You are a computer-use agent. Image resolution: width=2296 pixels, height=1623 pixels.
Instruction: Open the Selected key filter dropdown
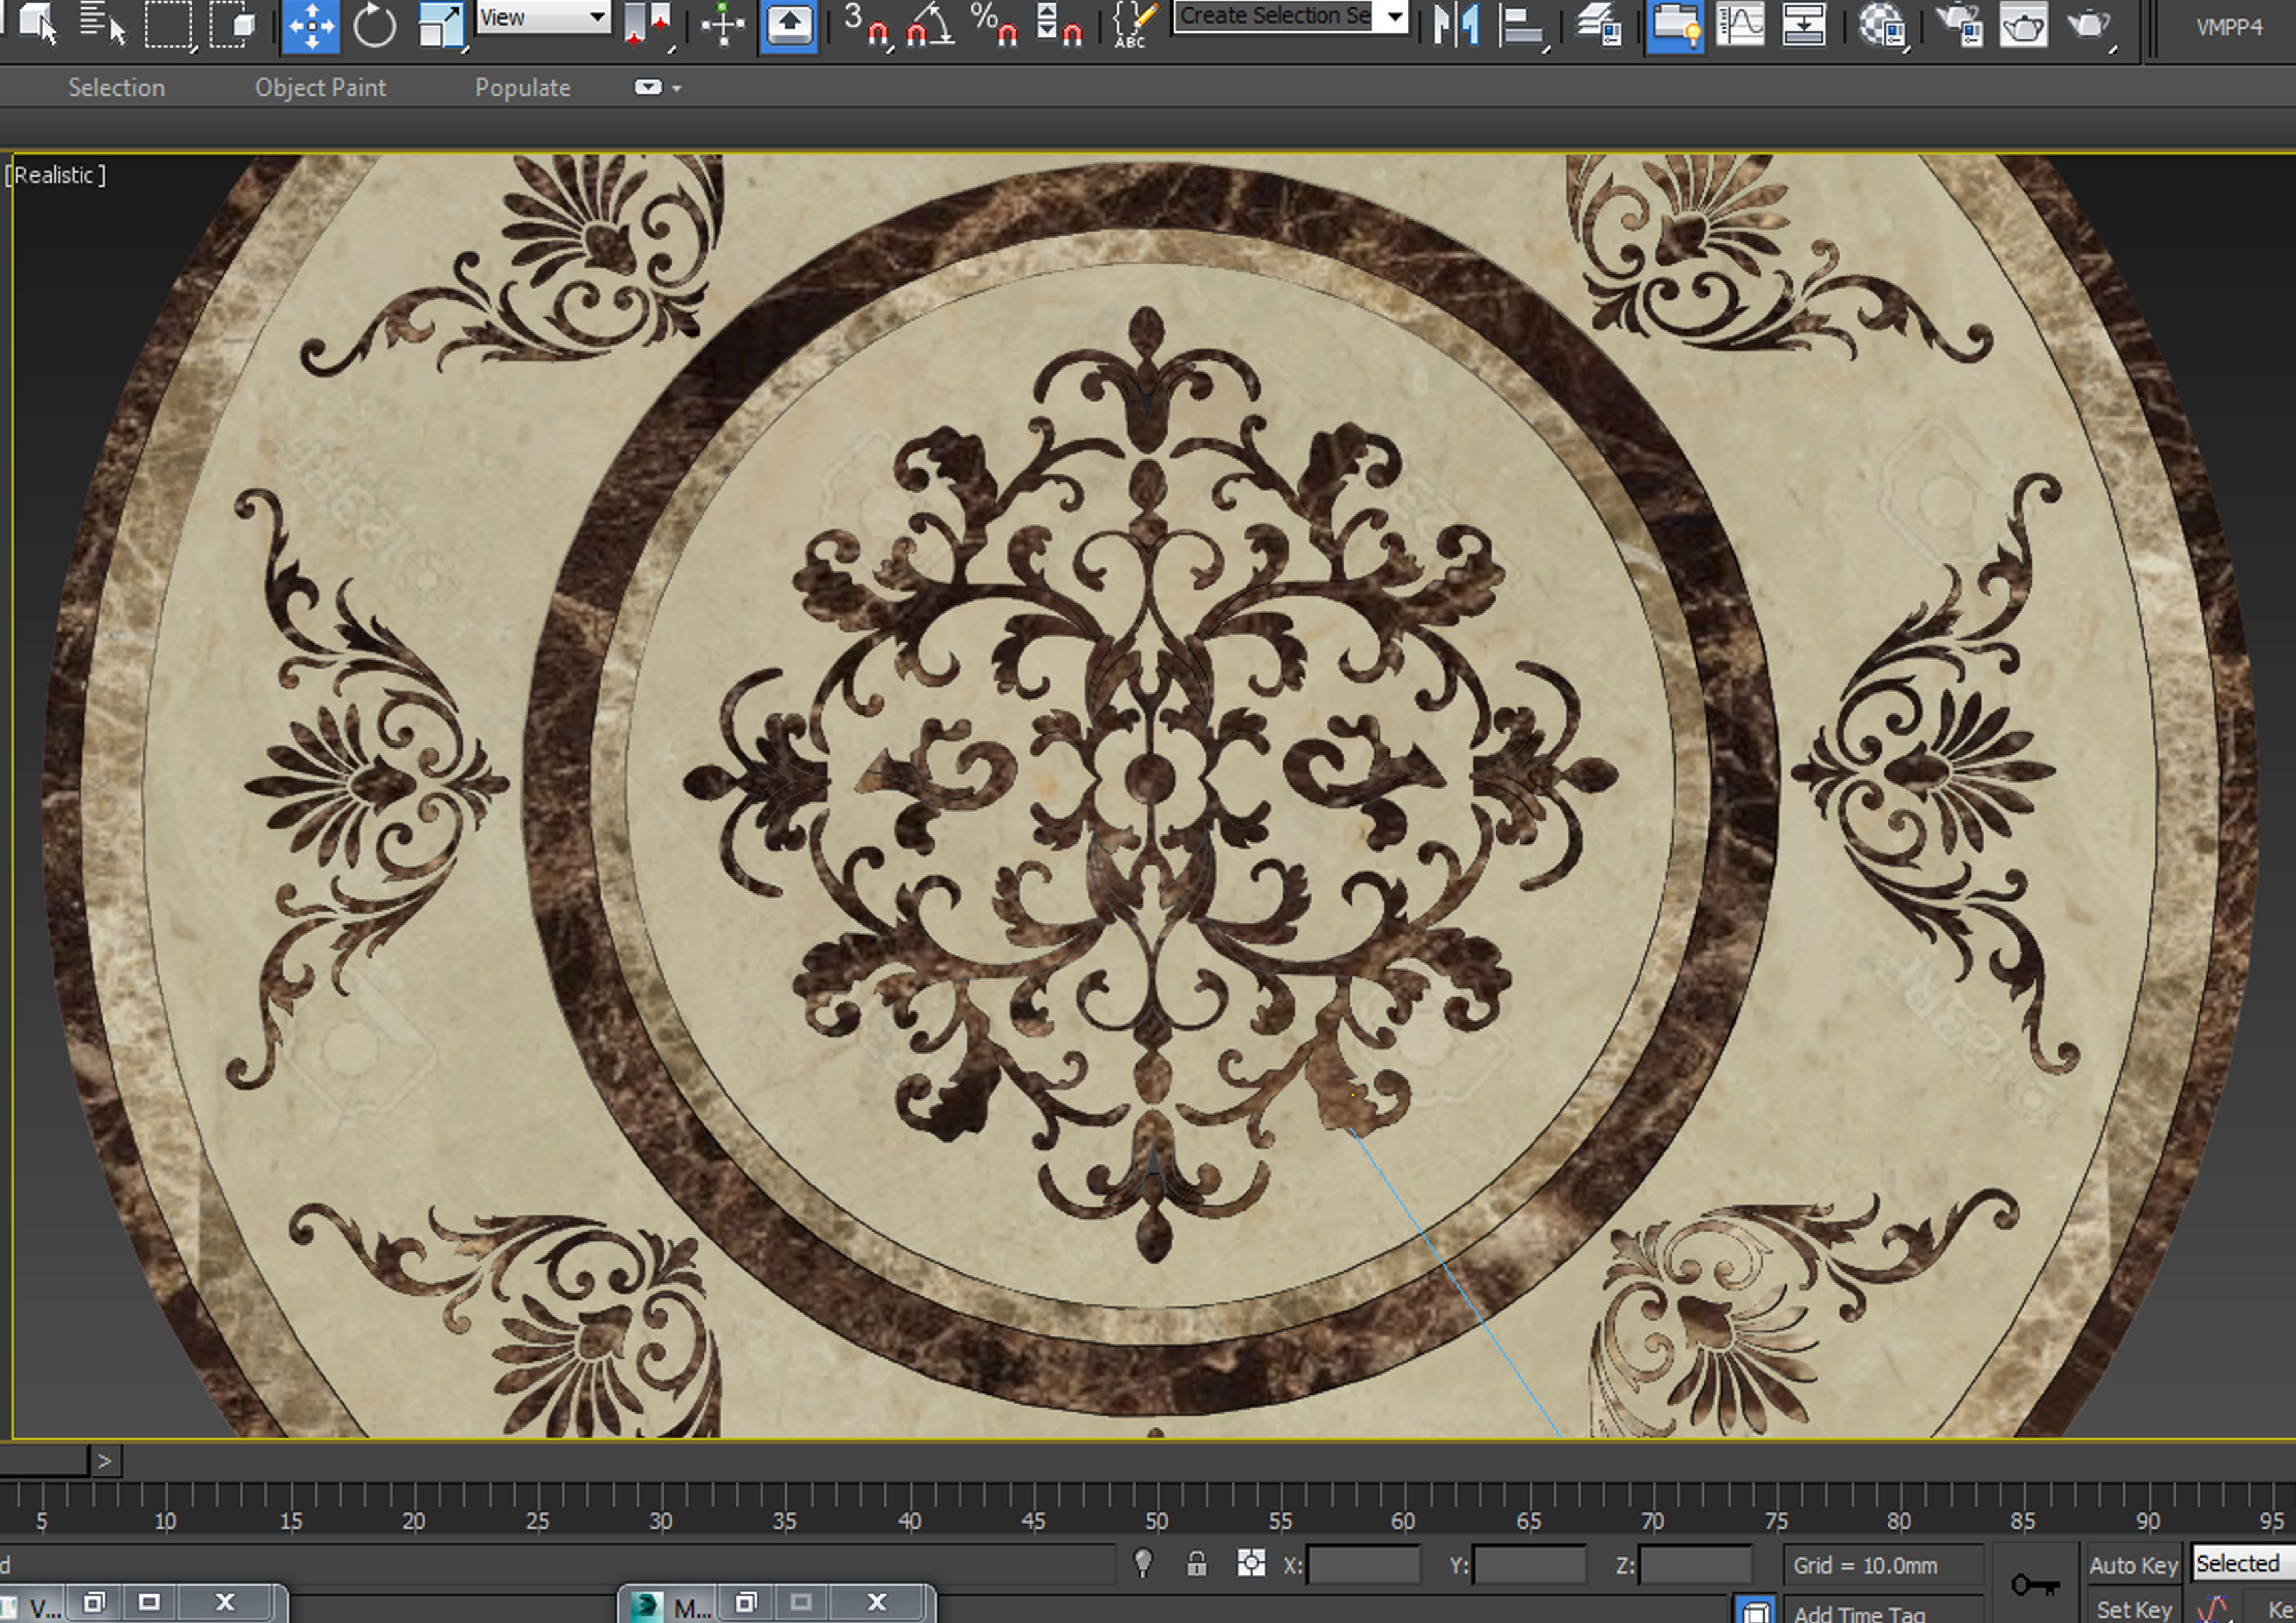(2242, 1563)
